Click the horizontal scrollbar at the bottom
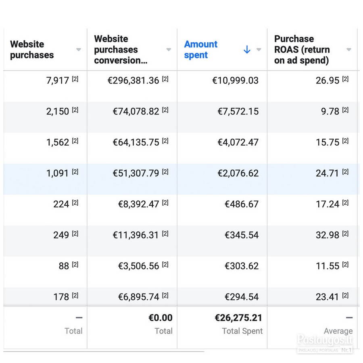The width and height of the screenshot is (363, 363). click(104, 352)
